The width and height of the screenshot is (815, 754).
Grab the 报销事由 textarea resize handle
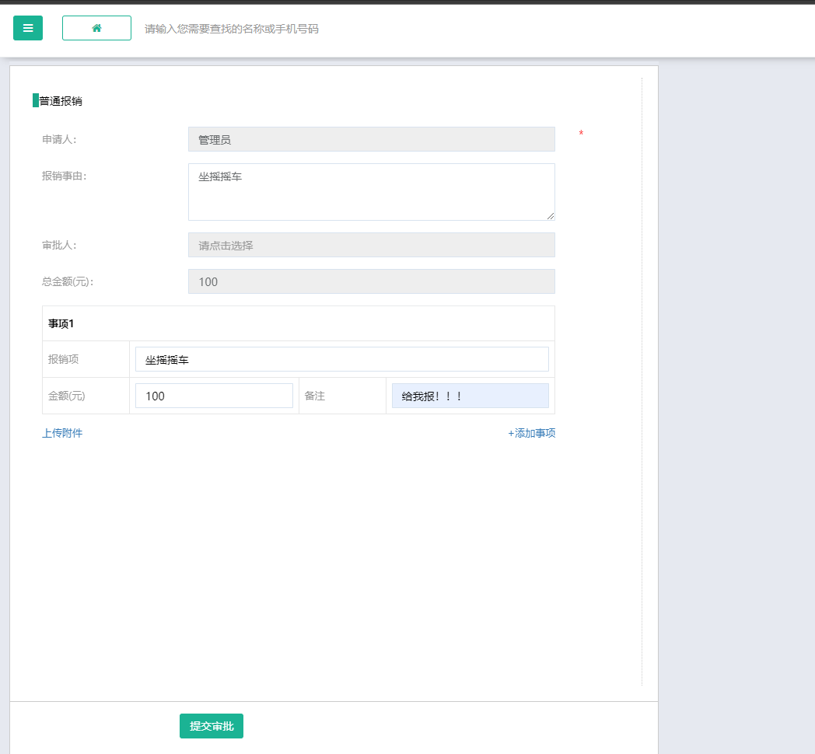coord(551,216)
